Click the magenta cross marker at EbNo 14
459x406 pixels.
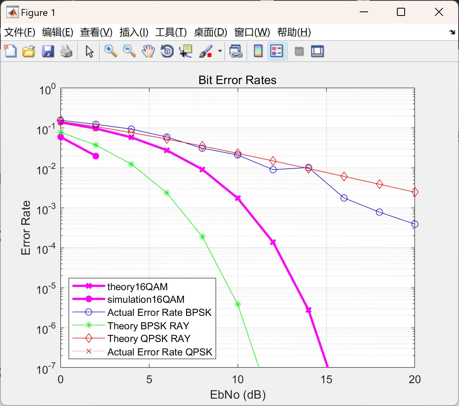pyautogui.click(x=308, y=310)
